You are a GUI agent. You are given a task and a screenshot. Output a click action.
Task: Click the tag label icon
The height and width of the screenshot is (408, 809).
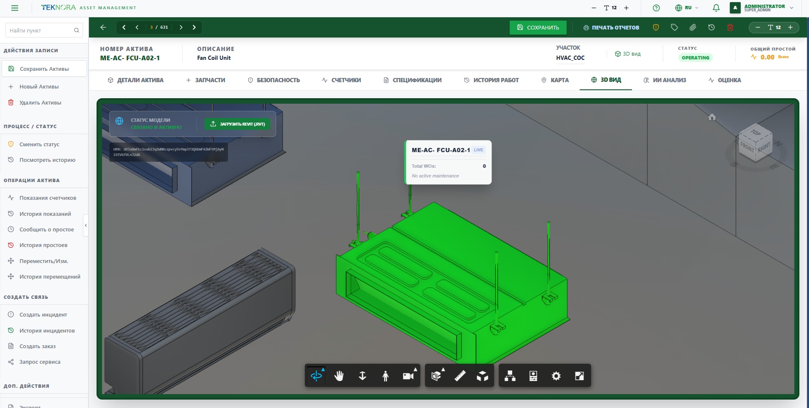coord(675,27)
